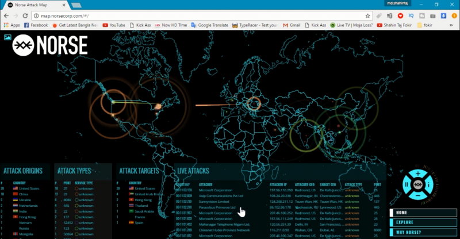Screen dimensions: 460x239
Task: Click the orange exclamation alert icon
Action: click(x=454, y=16)
